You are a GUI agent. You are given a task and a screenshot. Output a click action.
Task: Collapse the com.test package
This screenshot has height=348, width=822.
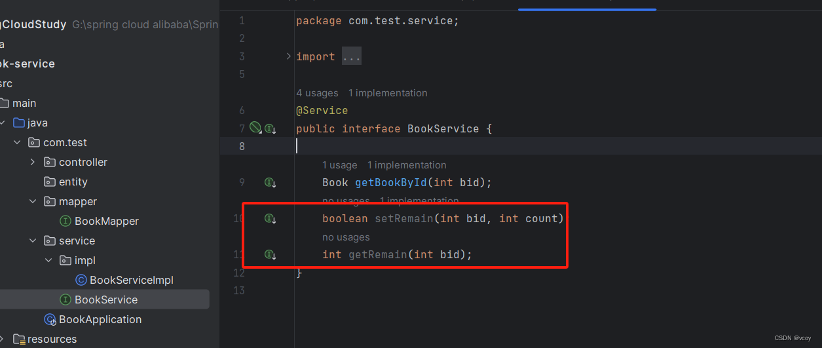click(18, 143)
